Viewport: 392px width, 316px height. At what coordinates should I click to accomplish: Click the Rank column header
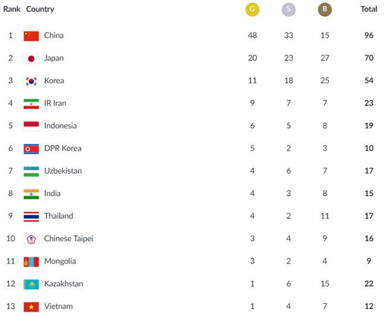[x=12, y=10]
